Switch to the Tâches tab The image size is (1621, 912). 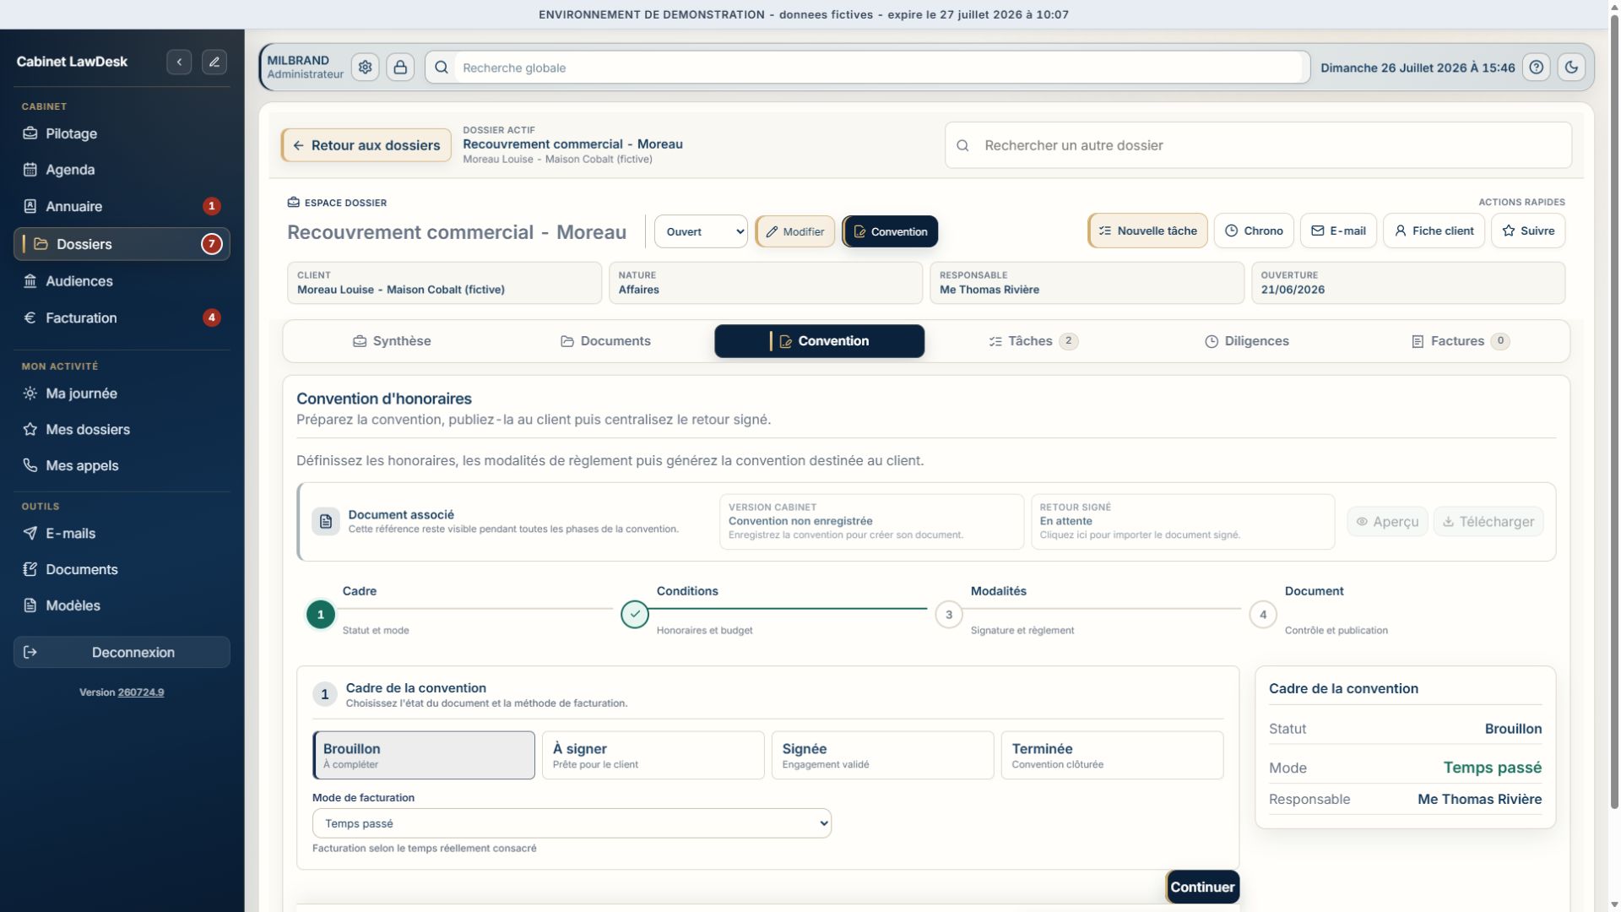[1033, 341]
